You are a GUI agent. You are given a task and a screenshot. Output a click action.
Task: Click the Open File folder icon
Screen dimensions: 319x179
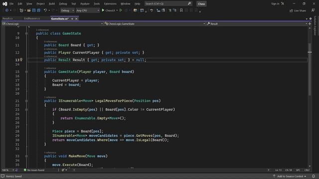pyautogui.click(x=29, y=10)
